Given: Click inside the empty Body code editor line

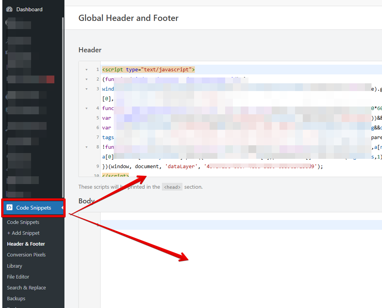Looking at the screenshot, I should coord(241,225).
